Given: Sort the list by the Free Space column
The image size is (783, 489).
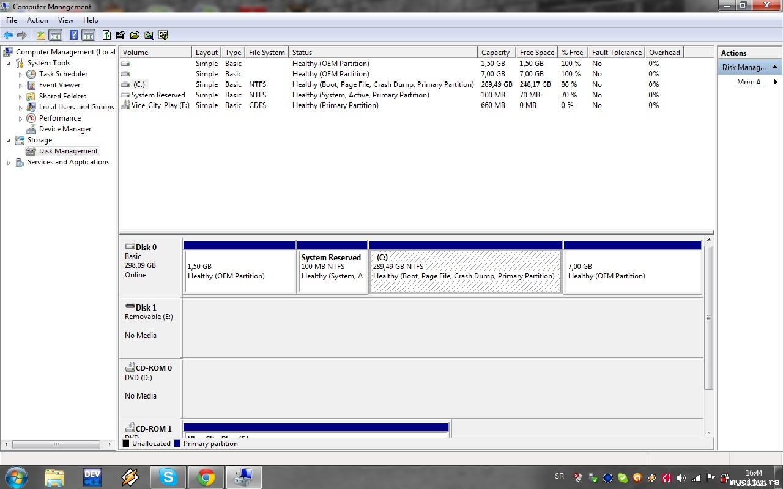Looking at the screenshot, I should coord(536,53).
